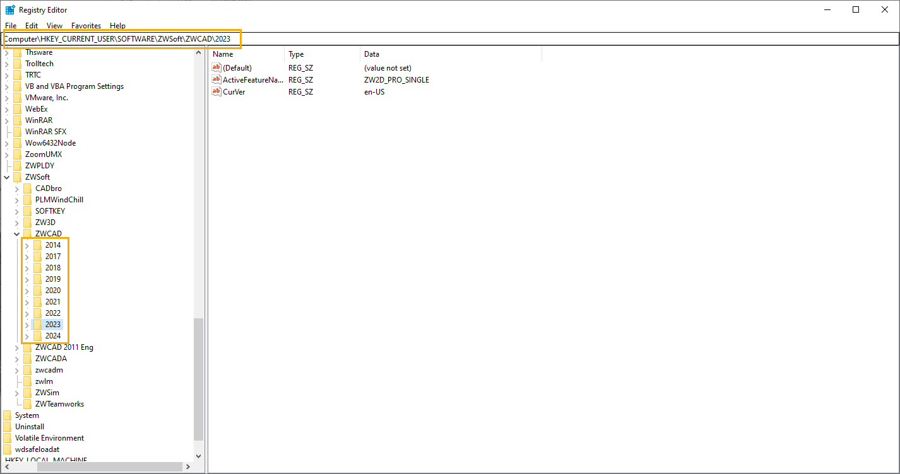The height and width of the screenshot is (474, 900).
Task: Open the Edit menu
Action: point(32,26)
